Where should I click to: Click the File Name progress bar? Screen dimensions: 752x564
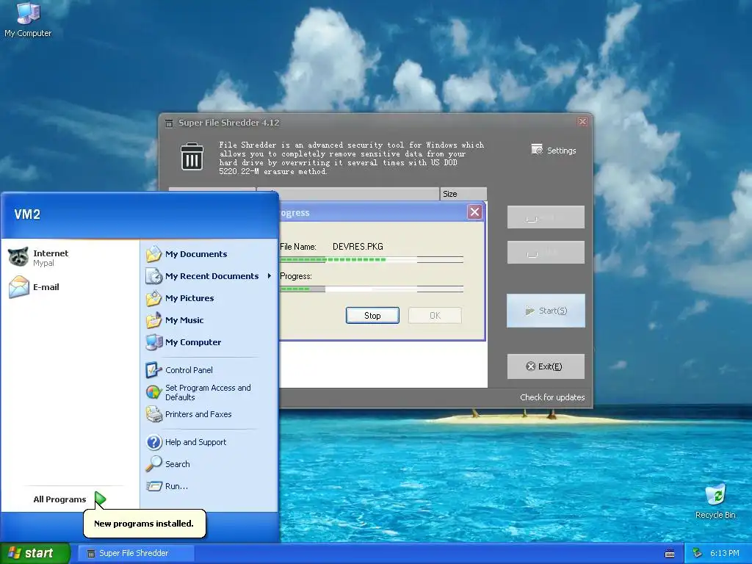click(x=372, y=259)
